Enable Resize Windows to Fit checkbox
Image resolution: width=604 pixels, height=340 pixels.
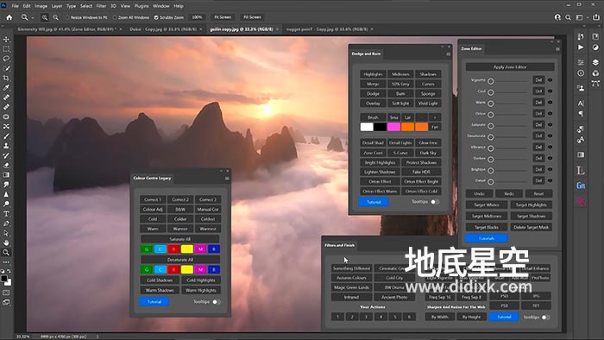[67, 17]
